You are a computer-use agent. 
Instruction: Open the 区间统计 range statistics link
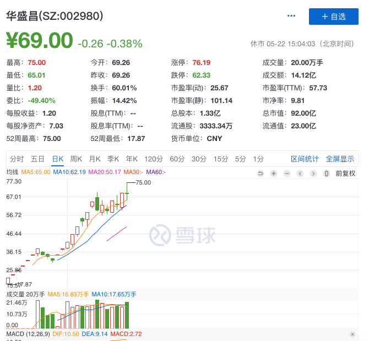305,159
